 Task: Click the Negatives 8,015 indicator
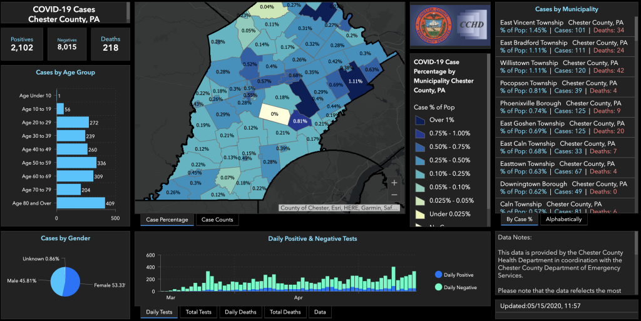[x=67, y=44]
